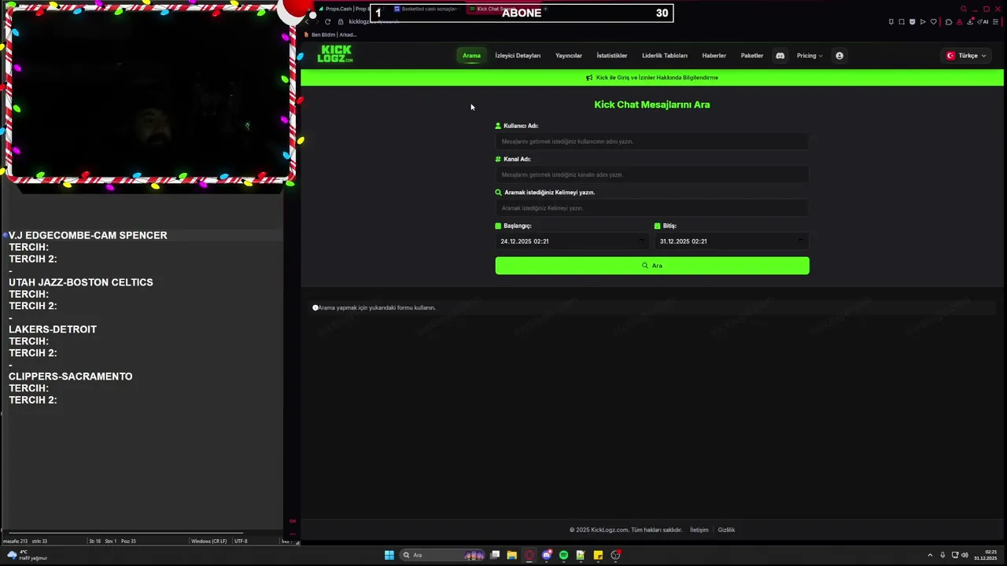Screen dimensions: 1007x566
Task: Open İstatistikler from navbar
Action: pos(612,56)
